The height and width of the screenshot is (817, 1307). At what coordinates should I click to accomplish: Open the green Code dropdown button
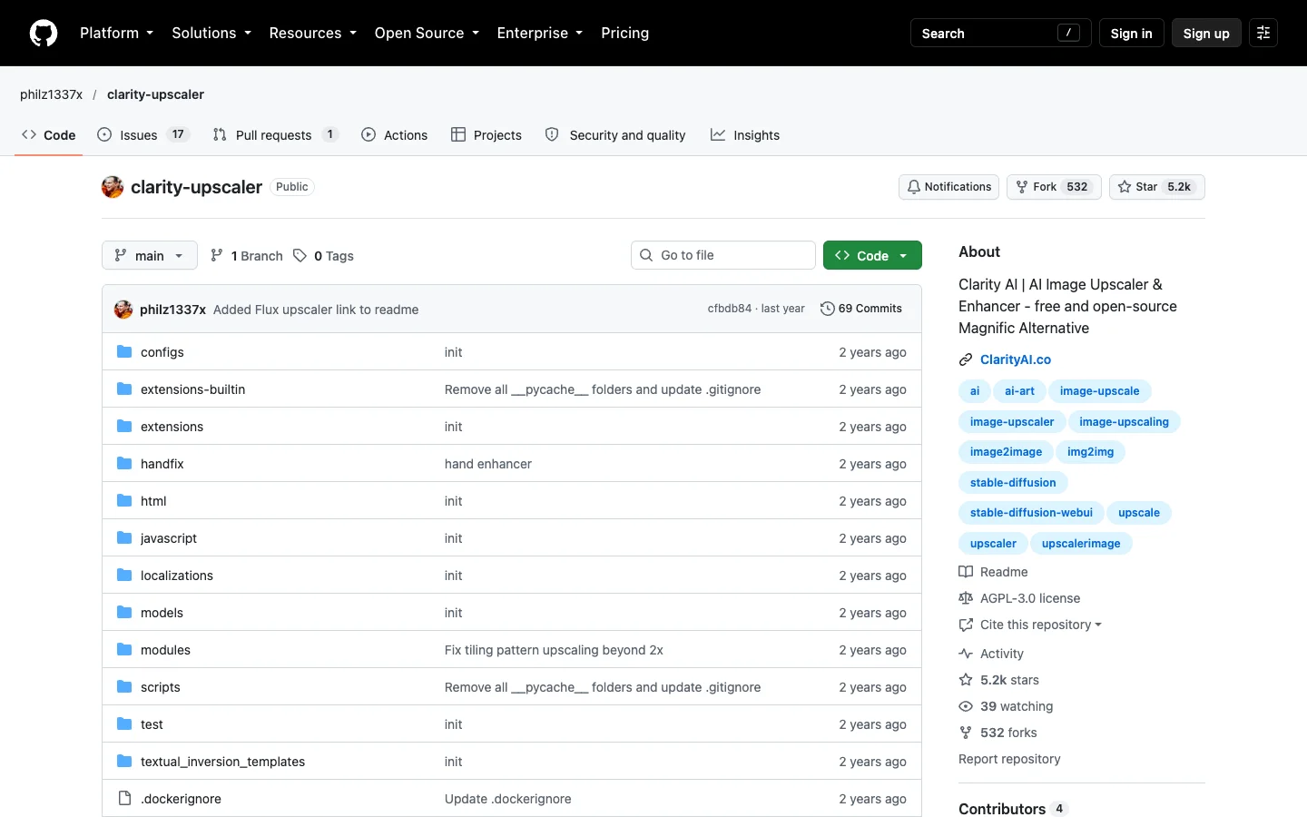point(872,256)
